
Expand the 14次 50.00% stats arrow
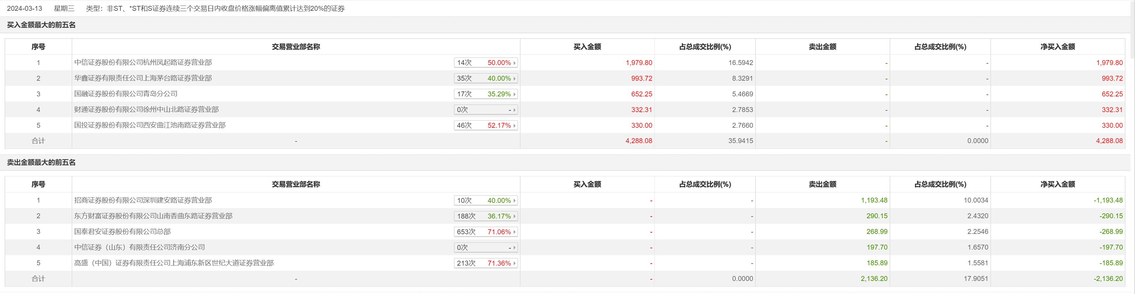click(514, 63)
